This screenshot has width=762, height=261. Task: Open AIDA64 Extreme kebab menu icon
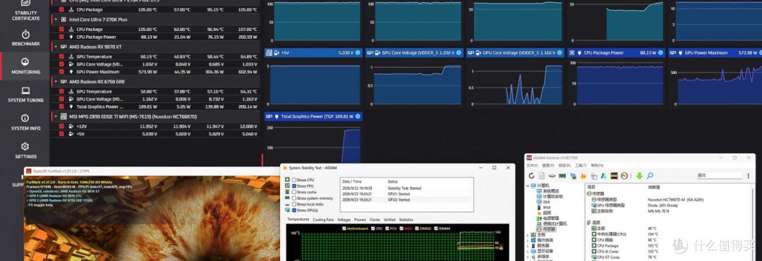[x=749, y=176]
